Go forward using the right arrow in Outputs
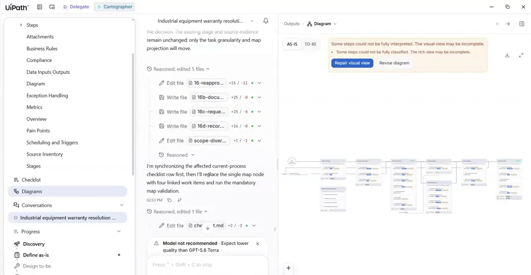Viewport: 531px width, 275px height. (508, 24)
